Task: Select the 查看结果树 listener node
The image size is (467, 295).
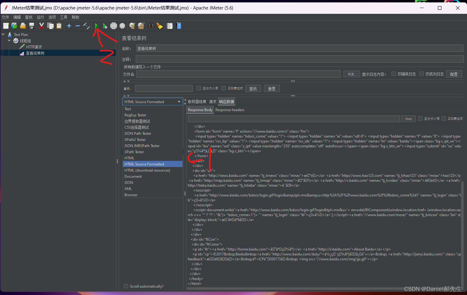Action: pos(35,53)
